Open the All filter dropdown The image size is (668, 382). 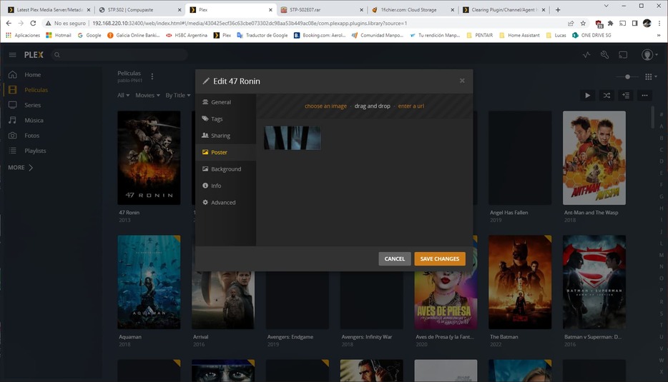coord(123,95)
